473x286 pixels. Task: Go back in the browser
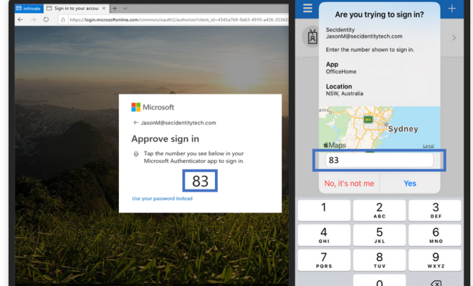click(20, 19)
